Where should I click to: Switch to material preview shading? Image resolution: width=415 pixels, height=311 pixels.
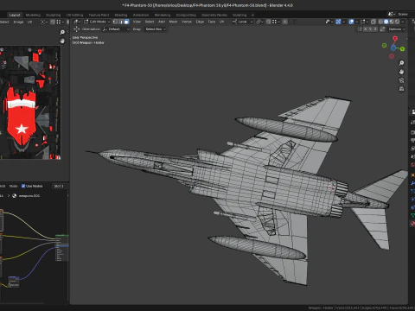click(392, 22)
